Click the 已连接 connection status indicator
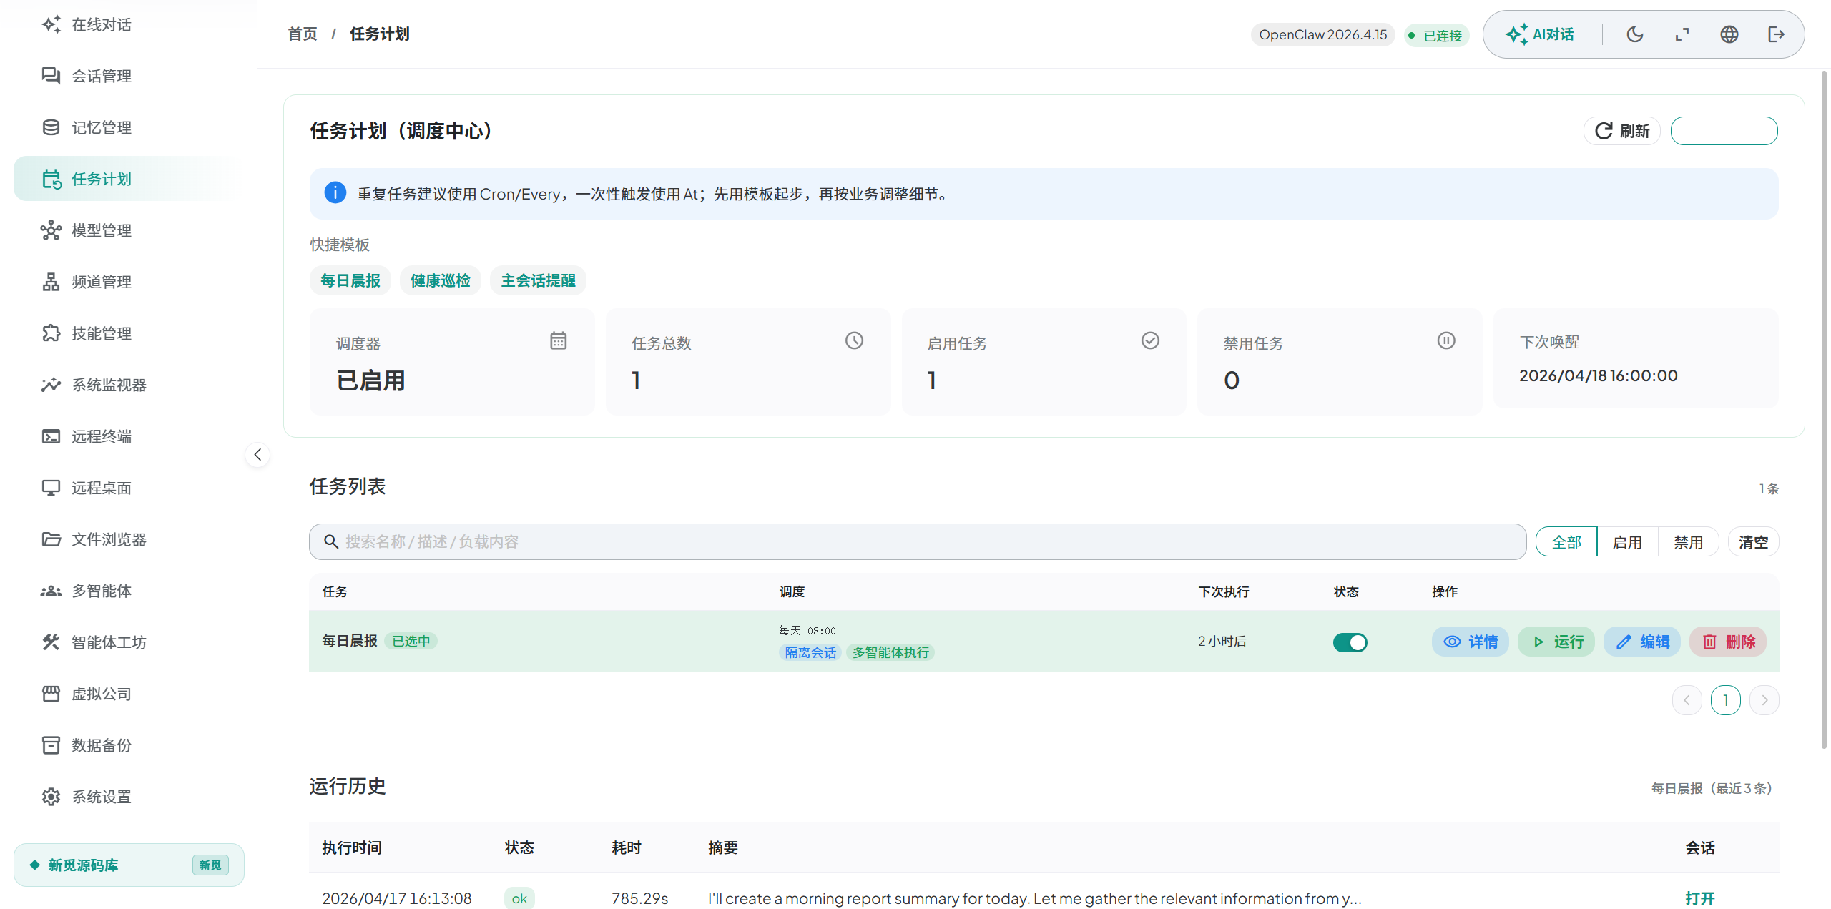Screen dimensions: 1831x909 click(x=1436, y=34)
